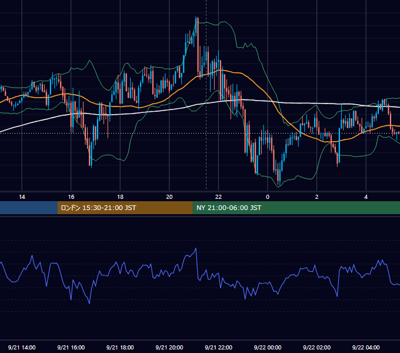Click the 9/21 14:00 date label
This screenshot has height=353, width=400.
[x=22, y=347]
